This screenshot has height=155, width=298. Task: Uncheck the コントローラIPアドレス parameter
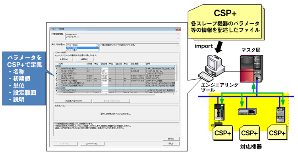click(57, 73)
